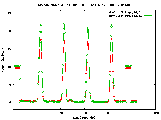Viewport: 161px width, 120px height.
Task: Click y-axis tick label 20
Action: coord(9,31)
